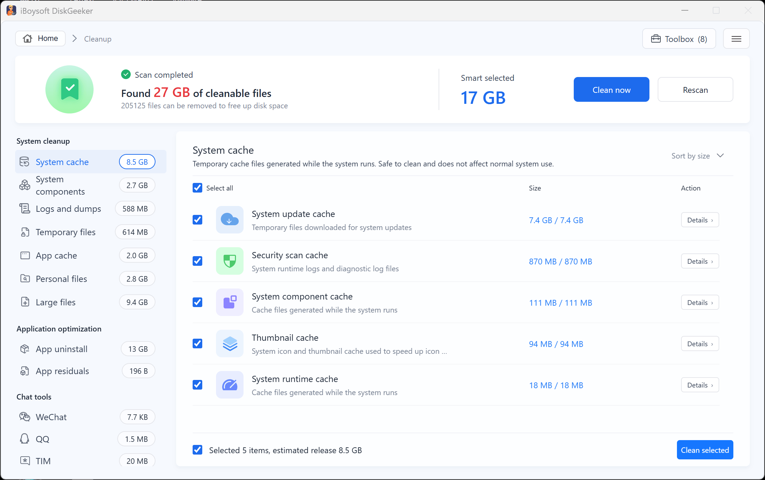This screenshot has width=765, height=480.
Task: Uncheck Security scan cache
Action: tap(197, 261)
